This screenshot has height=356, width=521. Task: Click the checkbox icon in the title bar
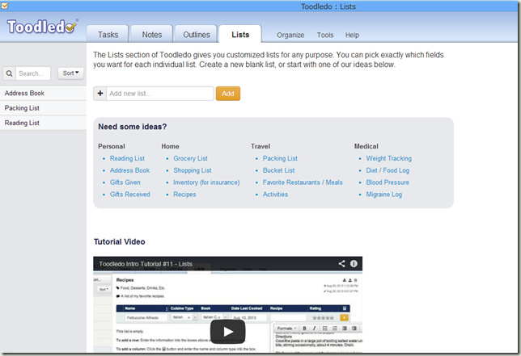5,6
